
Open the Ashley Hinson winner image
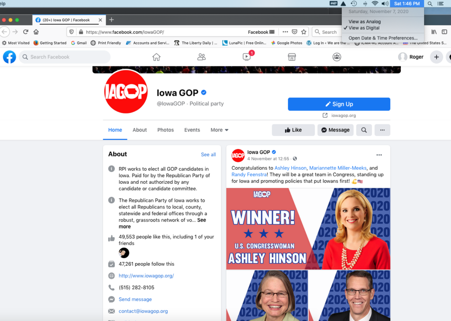(308, 229)
